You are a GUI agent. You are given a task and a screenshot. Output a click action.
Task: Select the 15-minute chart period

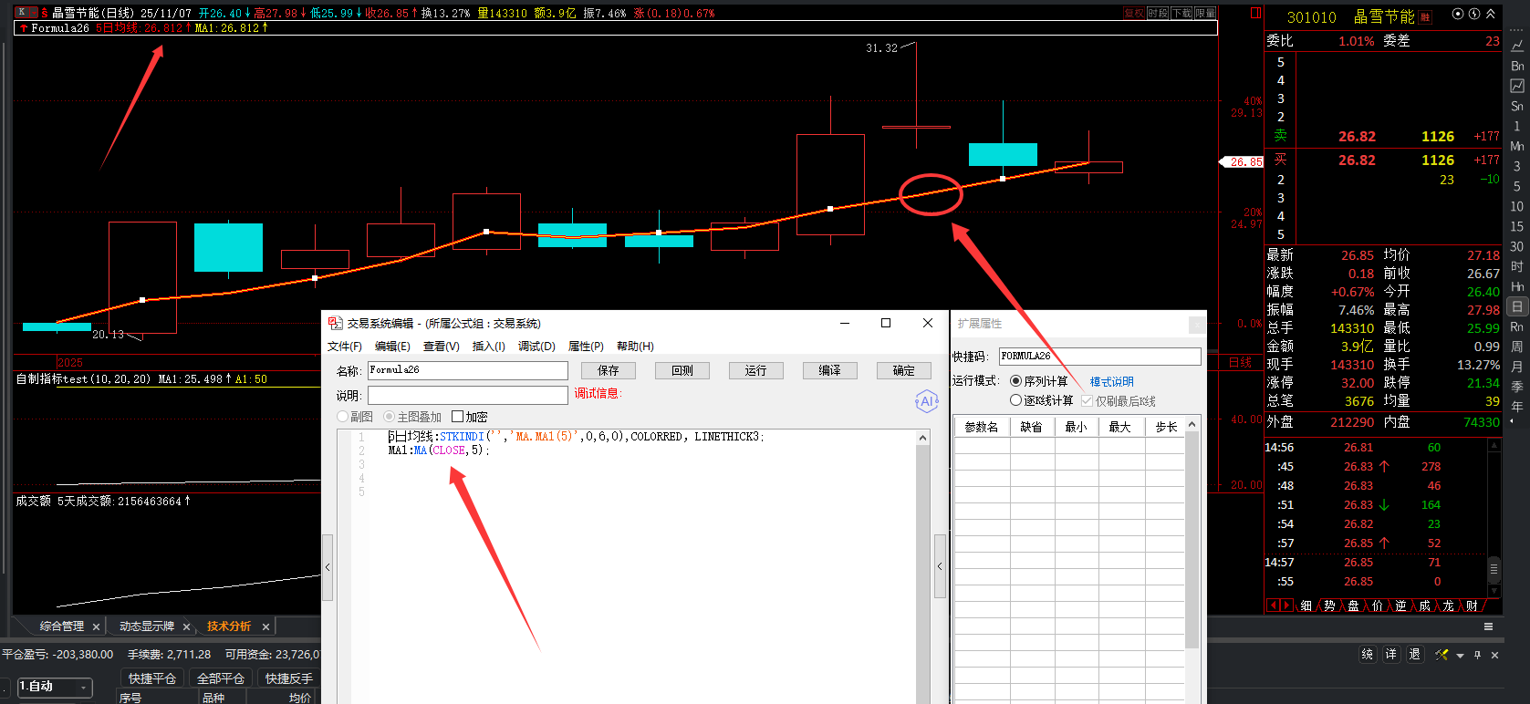[x=1517, y=226]
